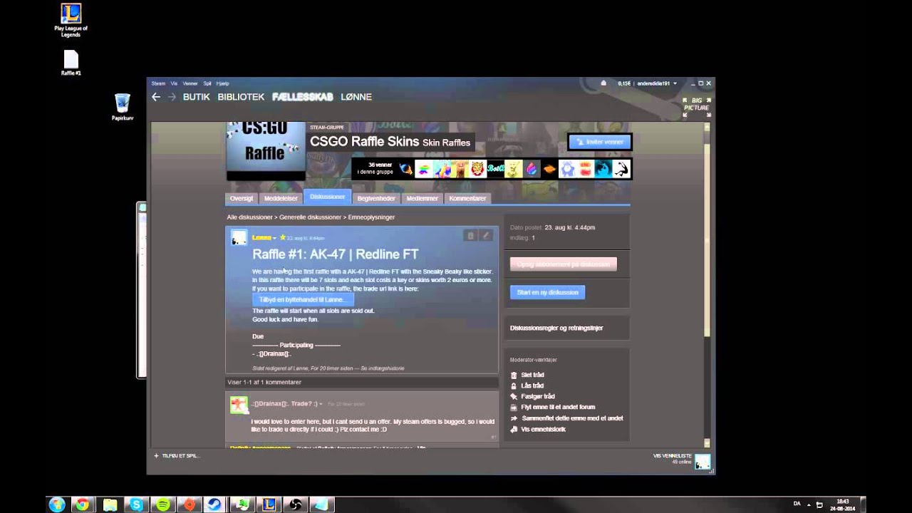
Task: Open Big Picture mode
Action: [695, 108]
